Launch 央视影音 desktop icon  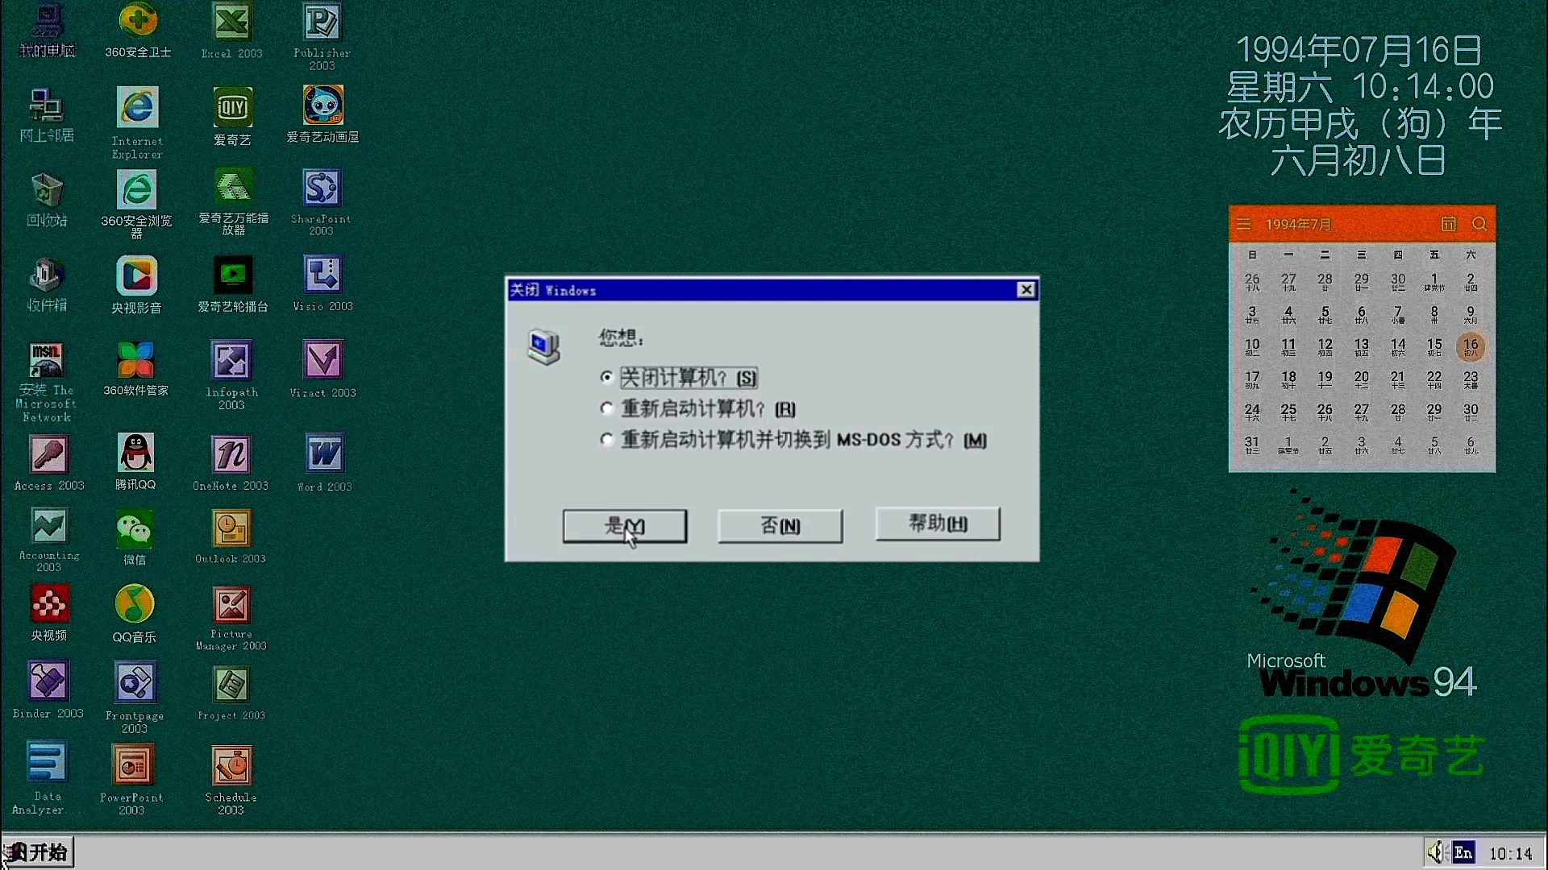click(136, 285)
